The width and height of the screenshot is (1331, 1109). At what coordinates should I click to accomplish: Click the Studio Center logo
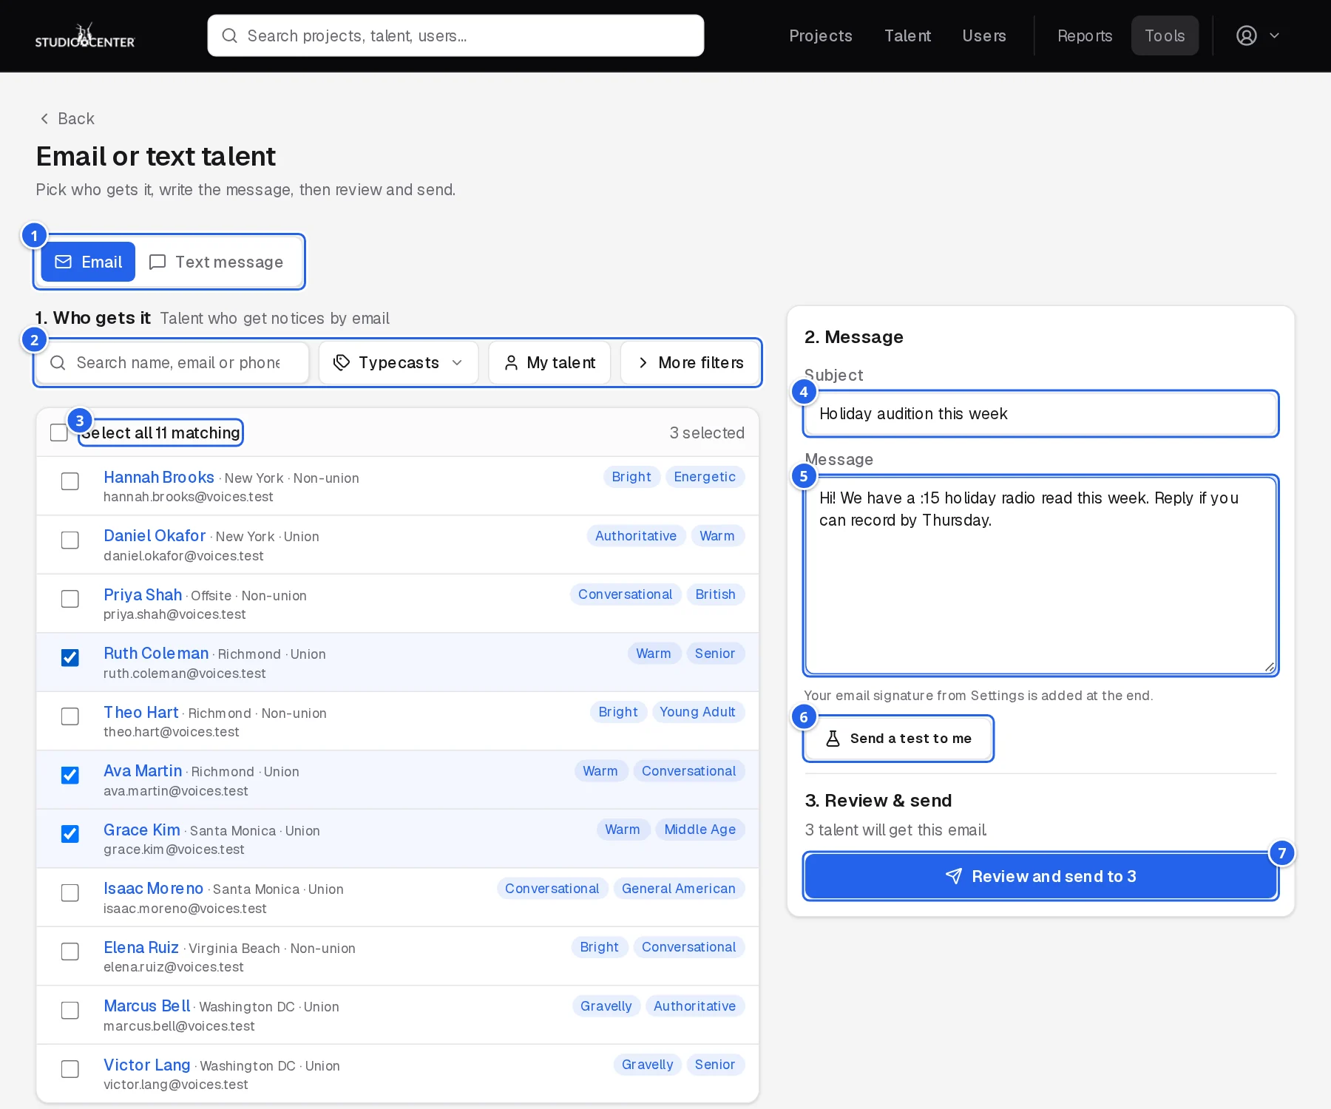pos(85,35)
